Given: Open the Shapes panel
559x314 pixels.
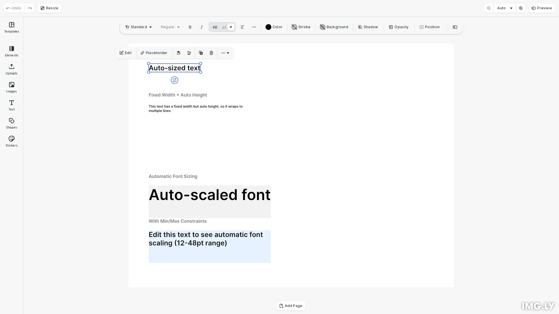Looking at the screenshot, I should (x=11, y=123).
